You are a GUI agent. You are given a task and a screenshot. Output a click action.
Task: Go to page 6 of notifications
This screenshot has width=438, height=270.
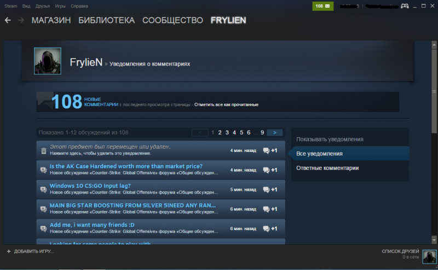coord(249,132)
